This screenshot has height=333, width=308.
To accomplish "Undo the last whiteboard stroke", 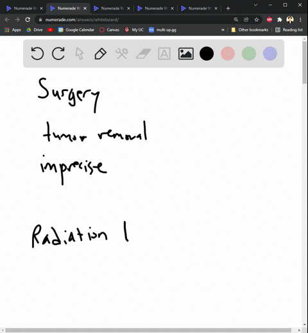I will [x=37, y=53].
